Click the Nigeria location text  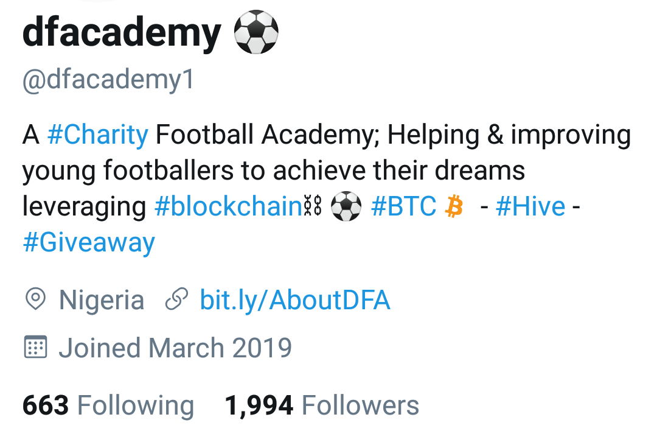pos(102,300)
